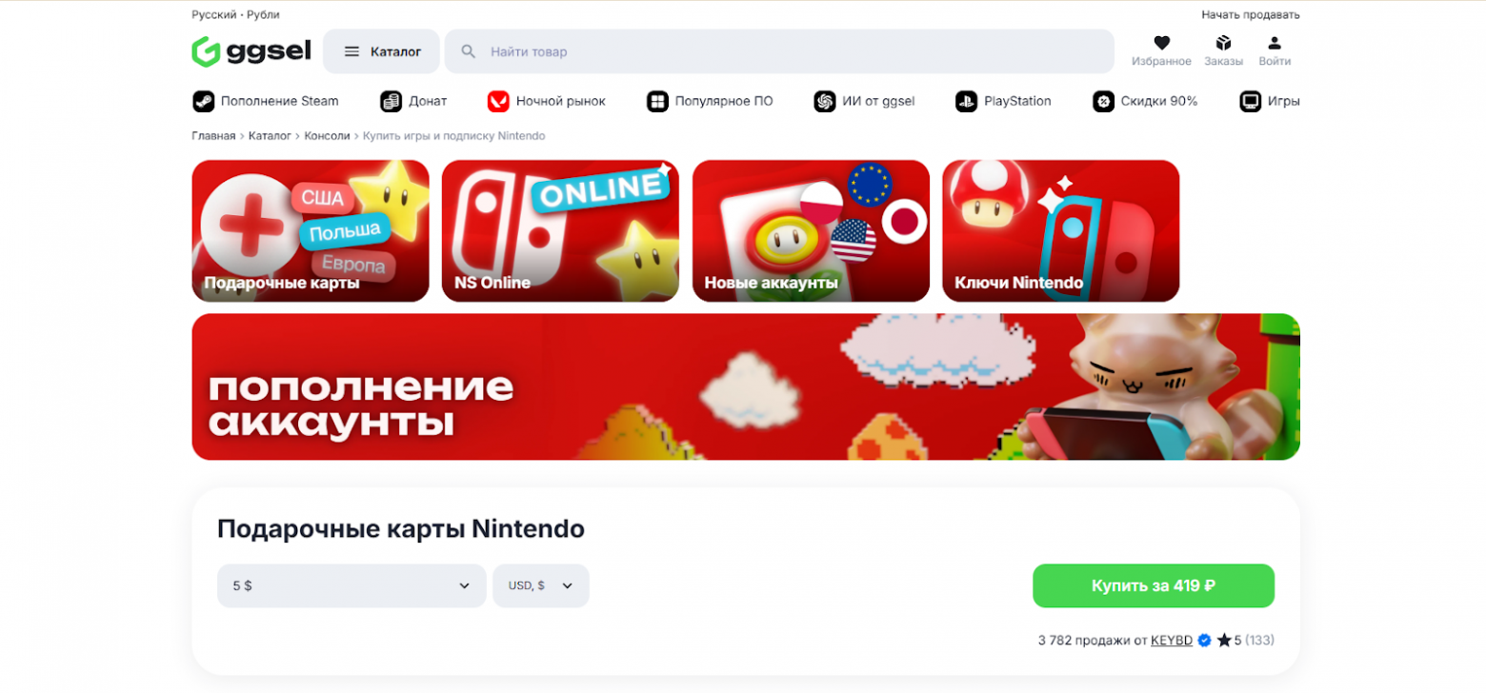The image size is (1486, 693).
Task: Click the Войти profile icon
Action: click(1275, 43)
